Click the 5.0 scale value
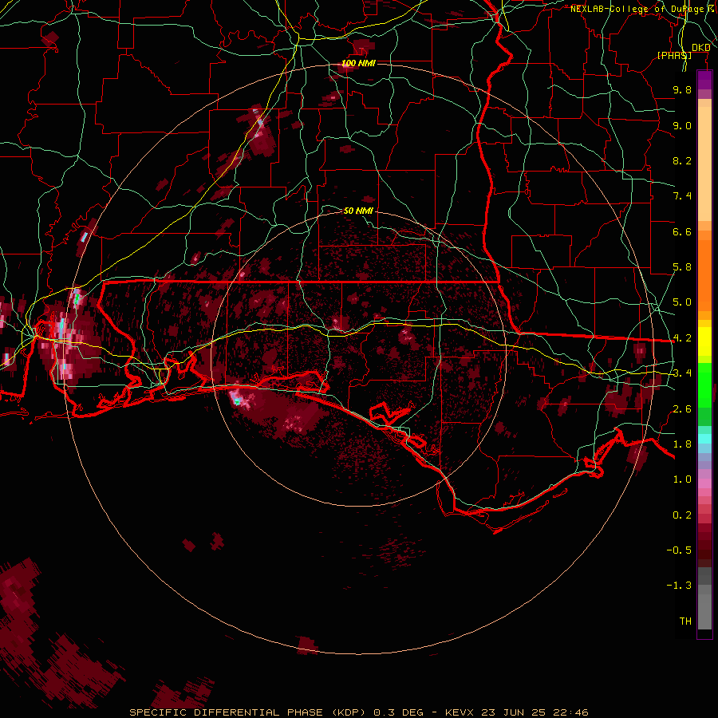The width and height of the screenshot is (718, 718). 682,302
